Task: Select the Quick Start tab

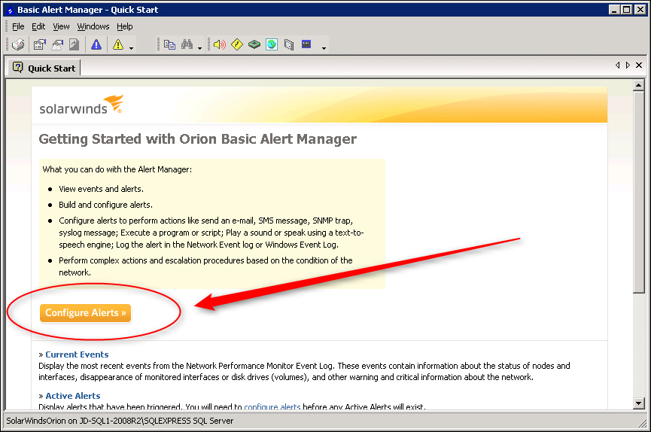Action: click(44, 68)
